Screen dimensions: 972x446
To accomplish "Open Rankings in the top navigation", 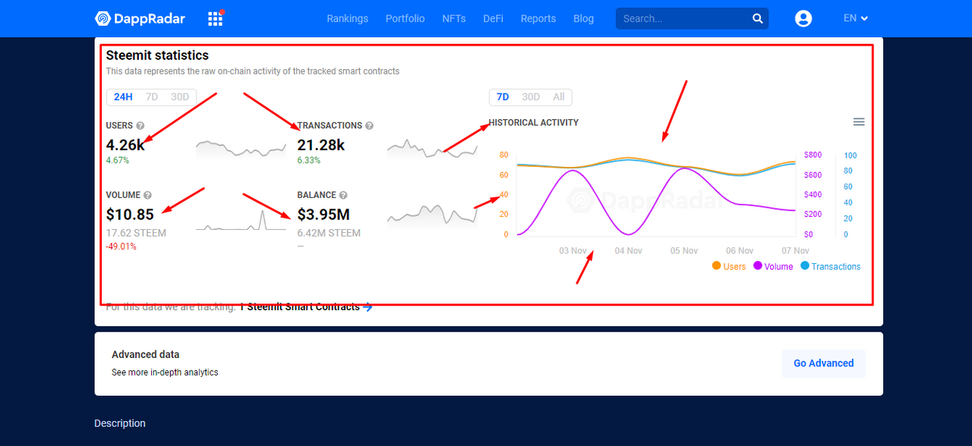I will 347,18.
